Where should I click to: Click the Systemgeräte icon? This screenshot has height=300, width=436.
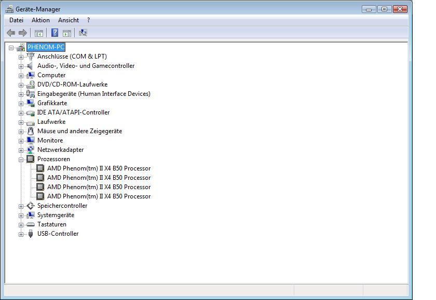(x=31, y=215)
